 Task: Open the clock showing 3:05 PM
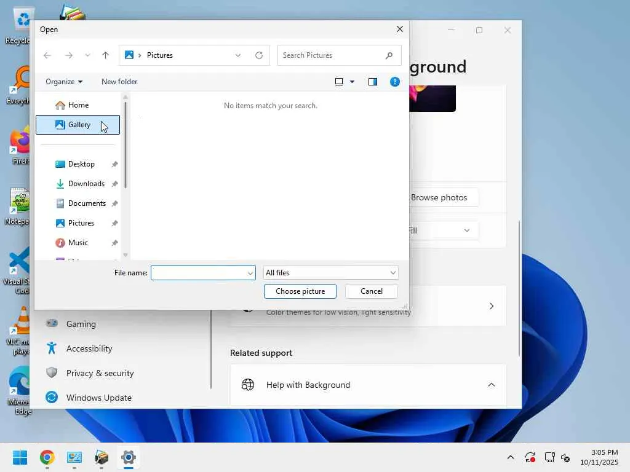click(599, 457)
